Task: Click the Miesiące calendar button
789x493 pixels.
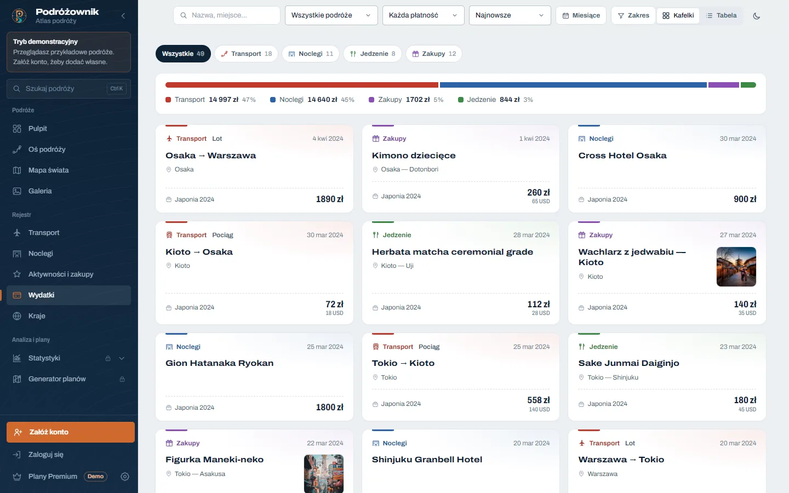Action: pos(581,15)
